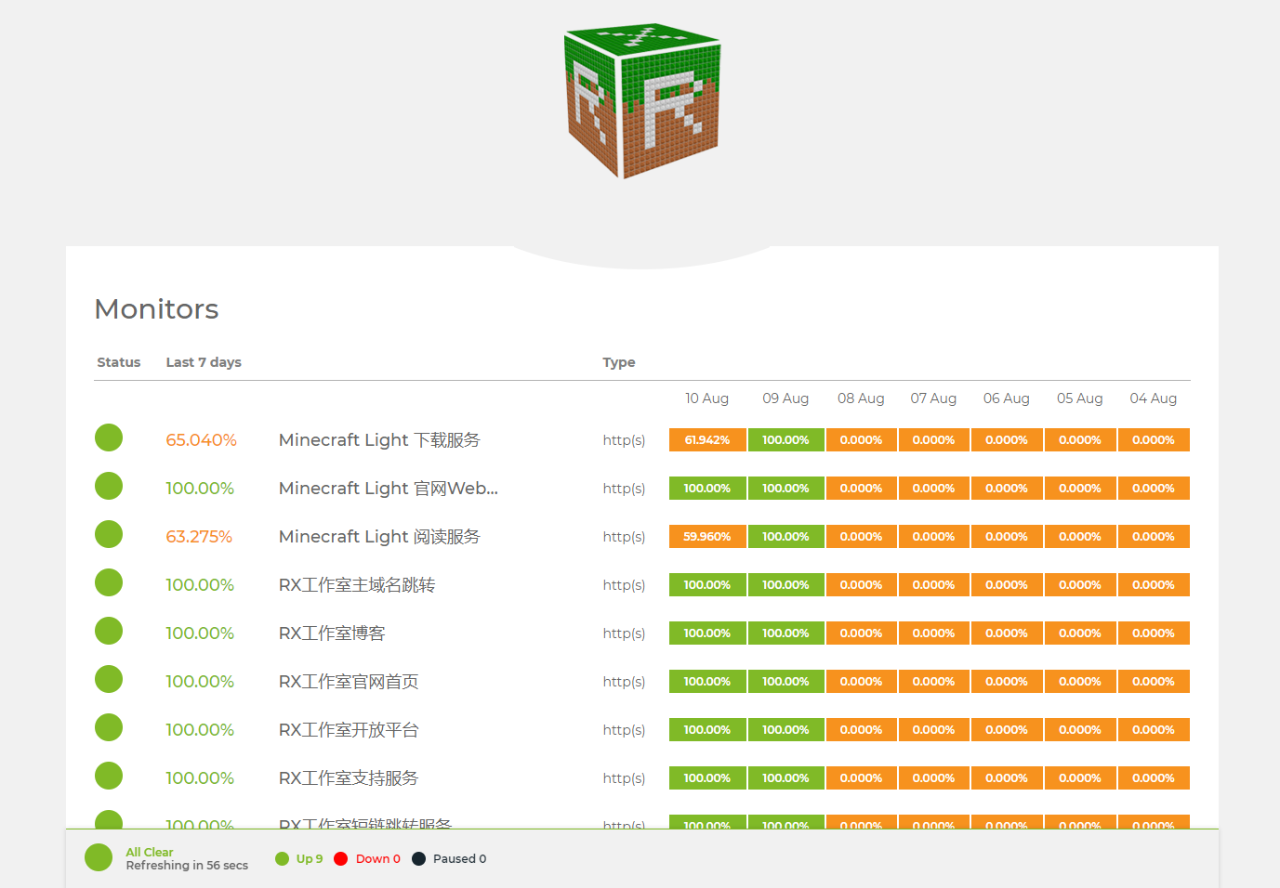Click the Monitors heading
Screen dimensions: 1280x888
pos(157,308)
